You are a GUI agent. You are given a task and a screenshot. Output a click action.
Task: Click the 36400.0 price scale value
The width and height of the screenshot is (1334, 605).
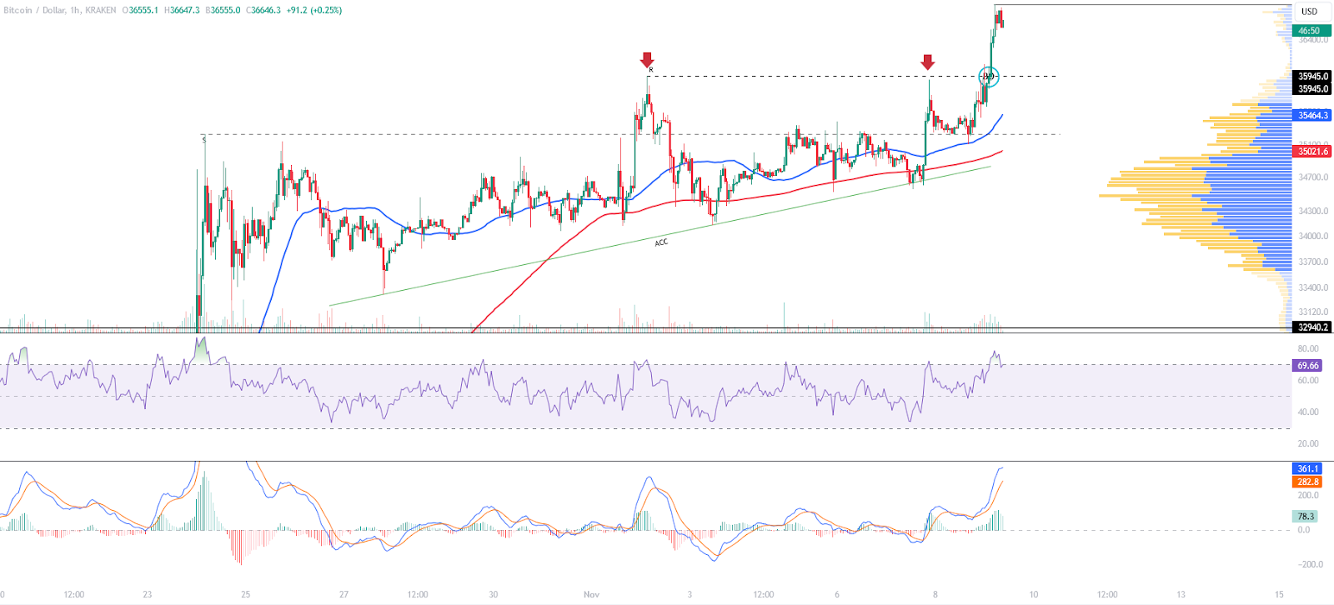pos(1313,40)
